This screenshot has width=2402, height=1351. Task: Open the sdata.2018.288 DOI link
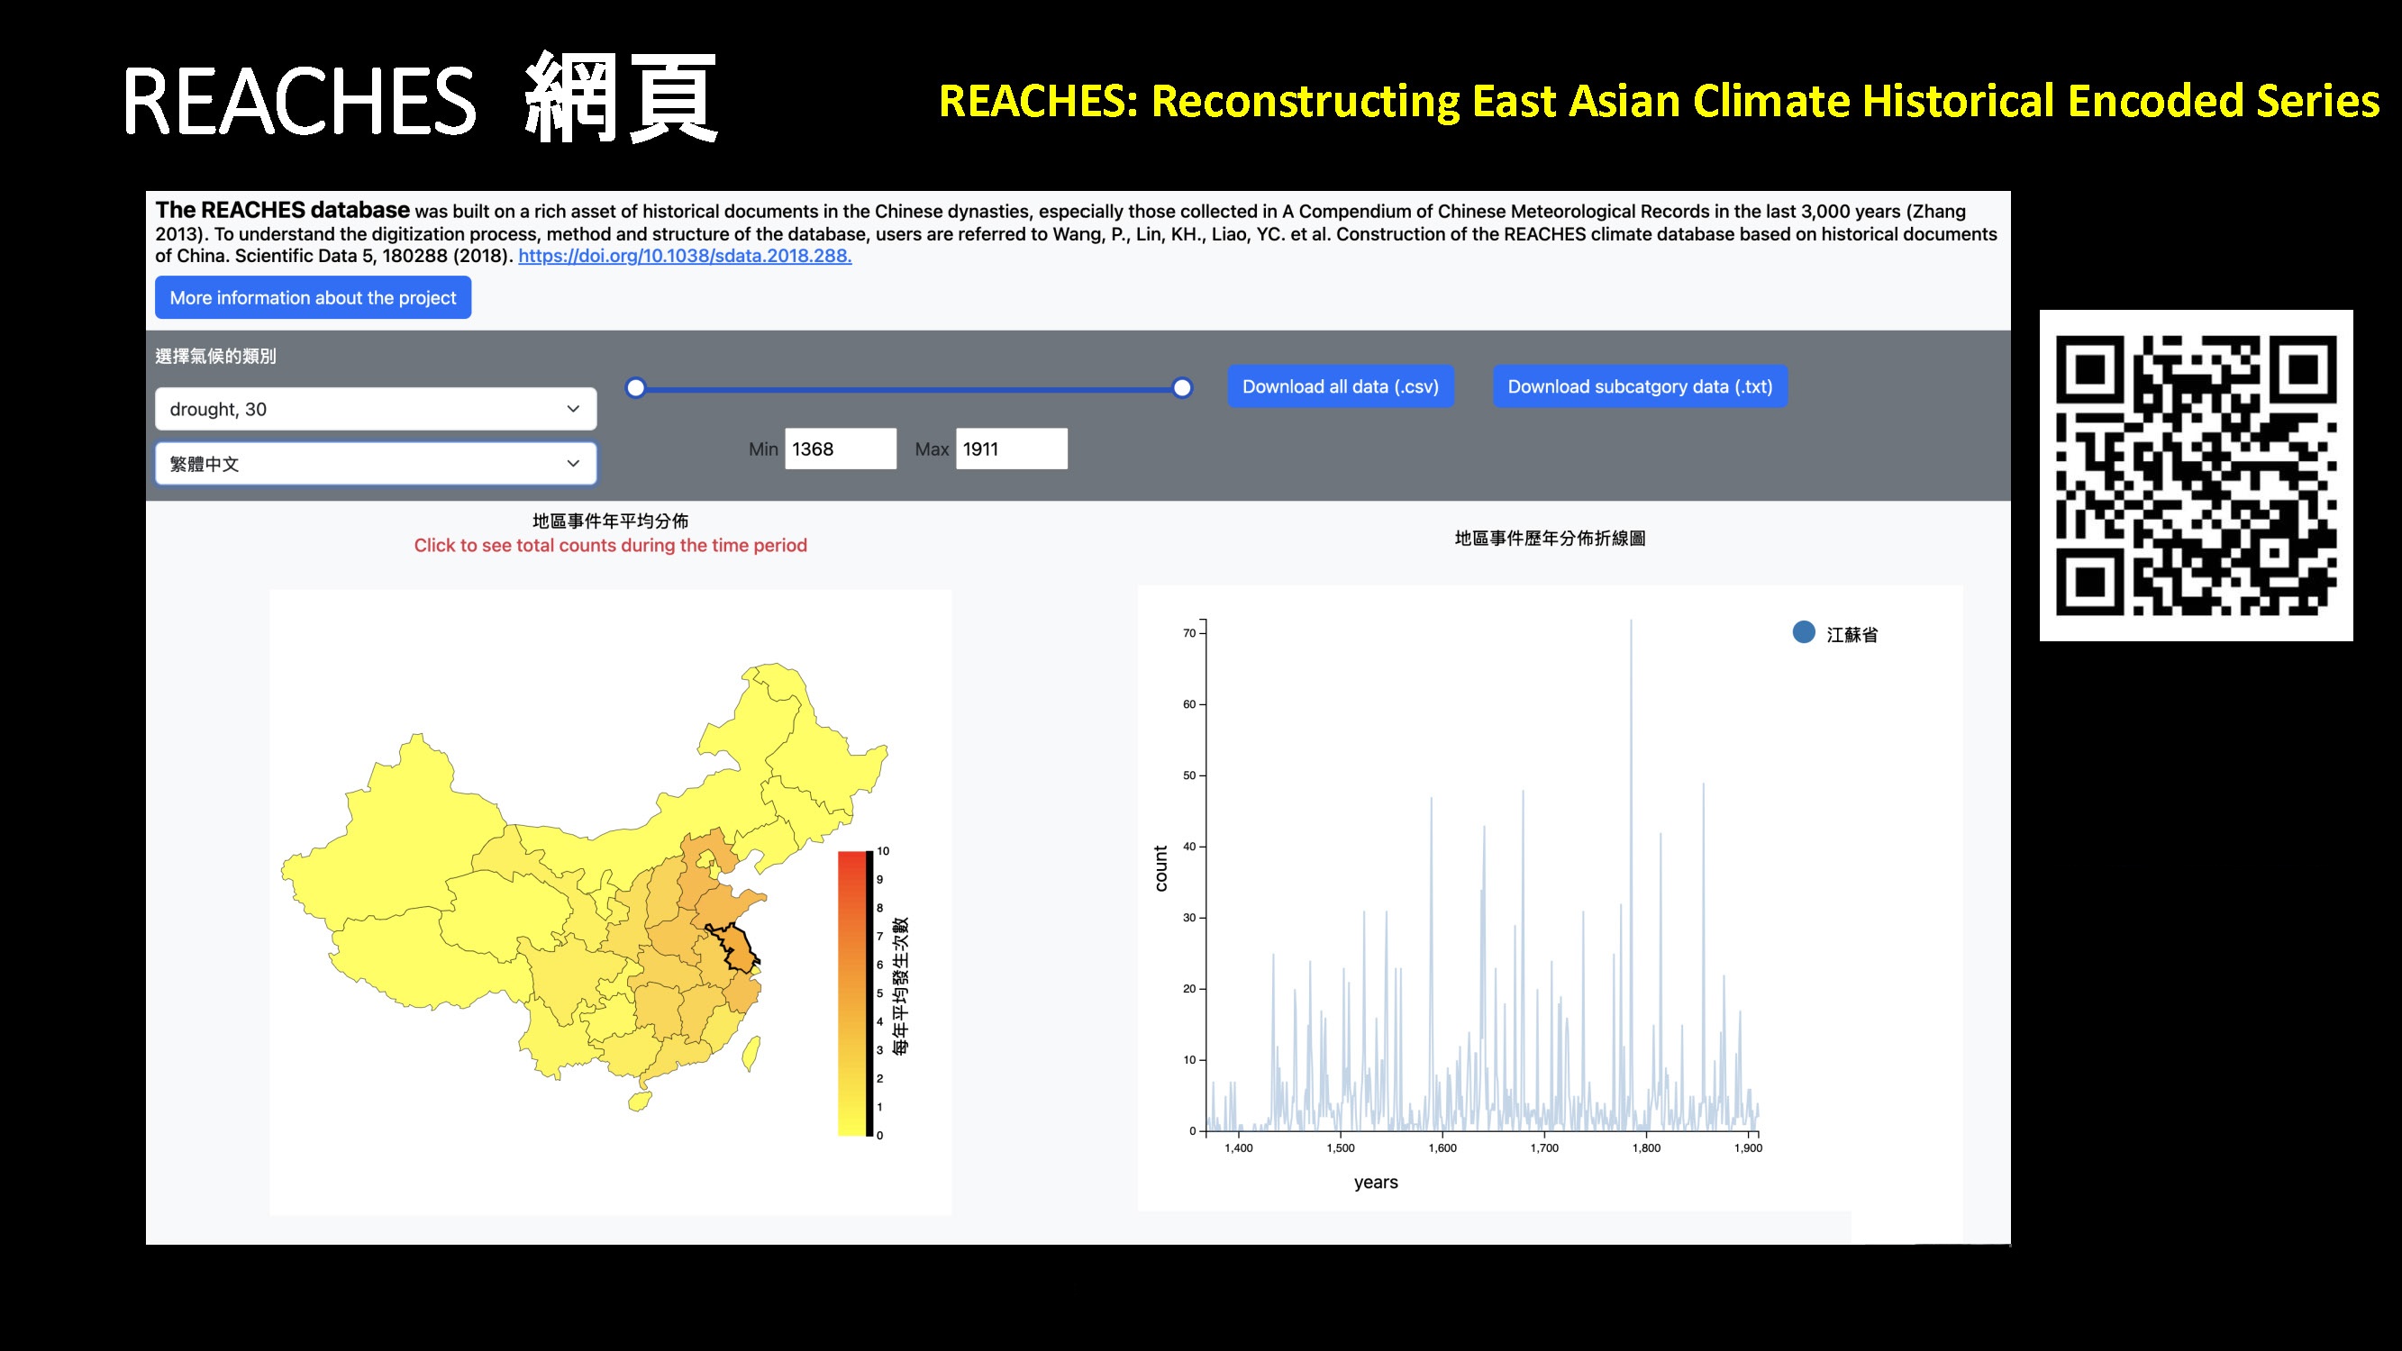coord(685,256)
